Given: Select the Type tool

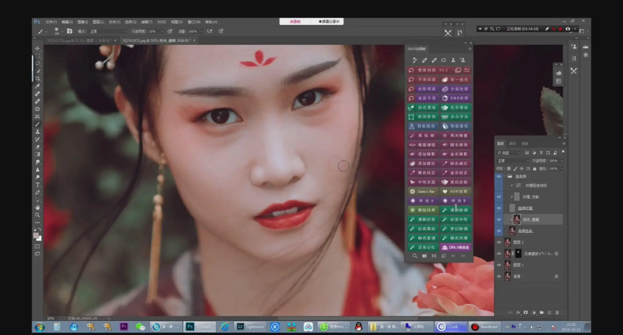Looking at the screenshot, I should click(37, 185).
